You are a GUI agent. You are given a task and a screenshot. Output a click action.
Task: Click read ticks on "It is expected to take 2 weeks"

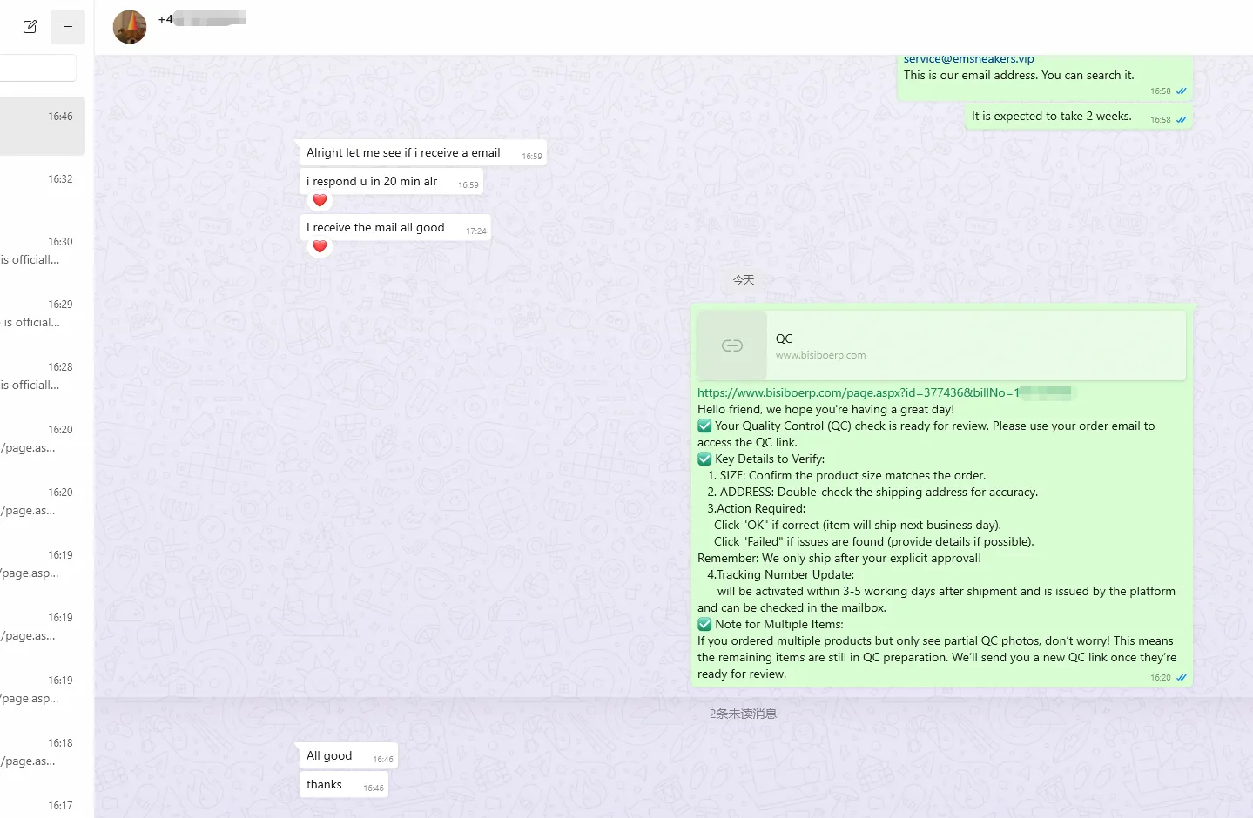tap(1182, 120)
